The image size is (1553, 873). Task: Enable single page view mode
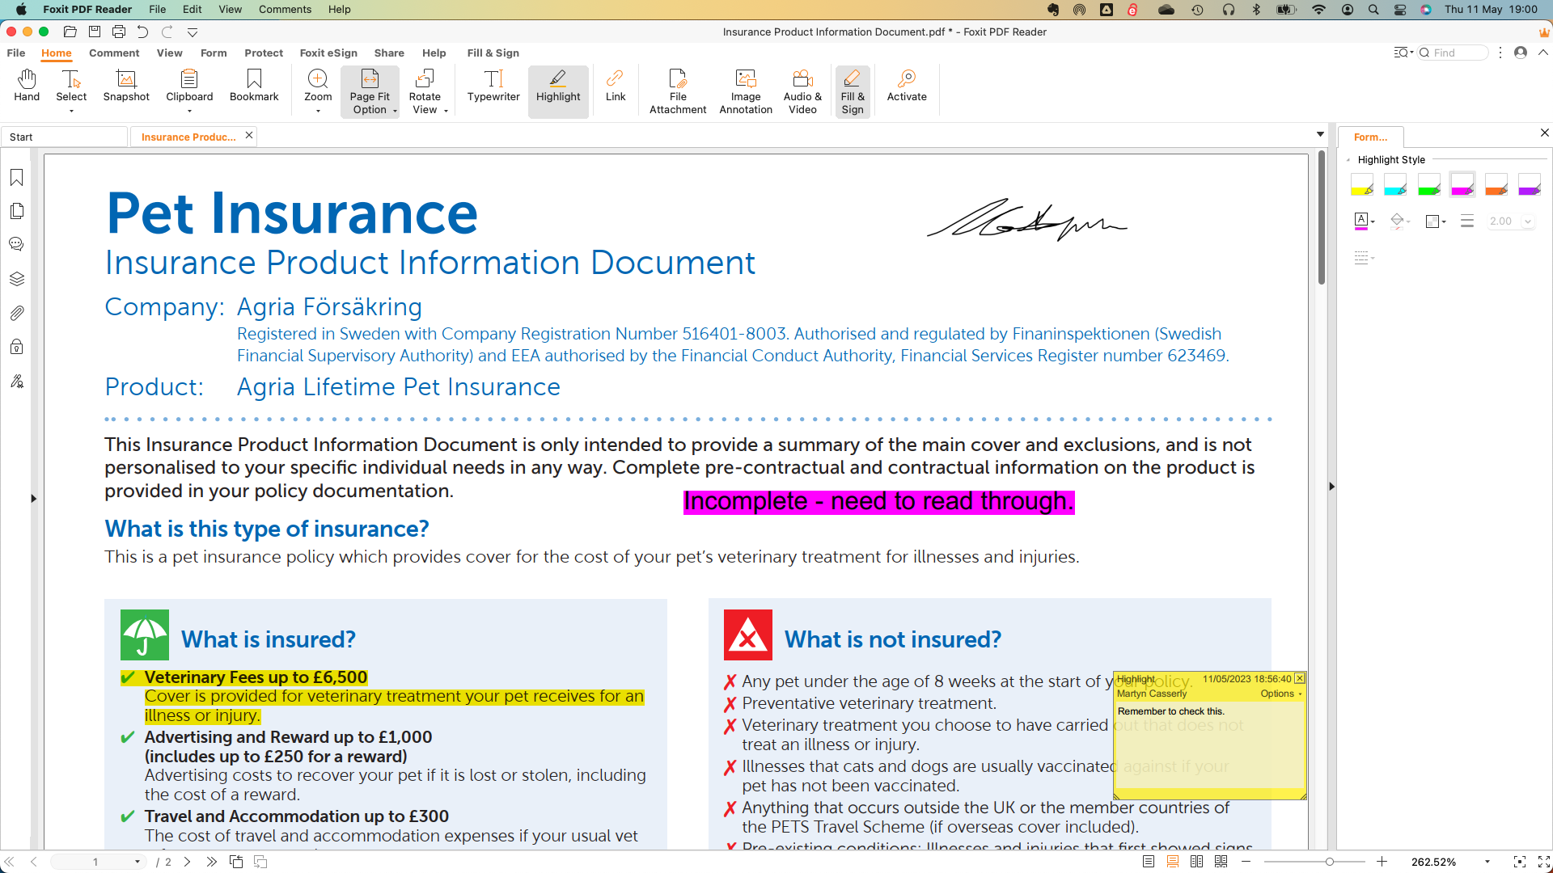tap(1149, 862)
